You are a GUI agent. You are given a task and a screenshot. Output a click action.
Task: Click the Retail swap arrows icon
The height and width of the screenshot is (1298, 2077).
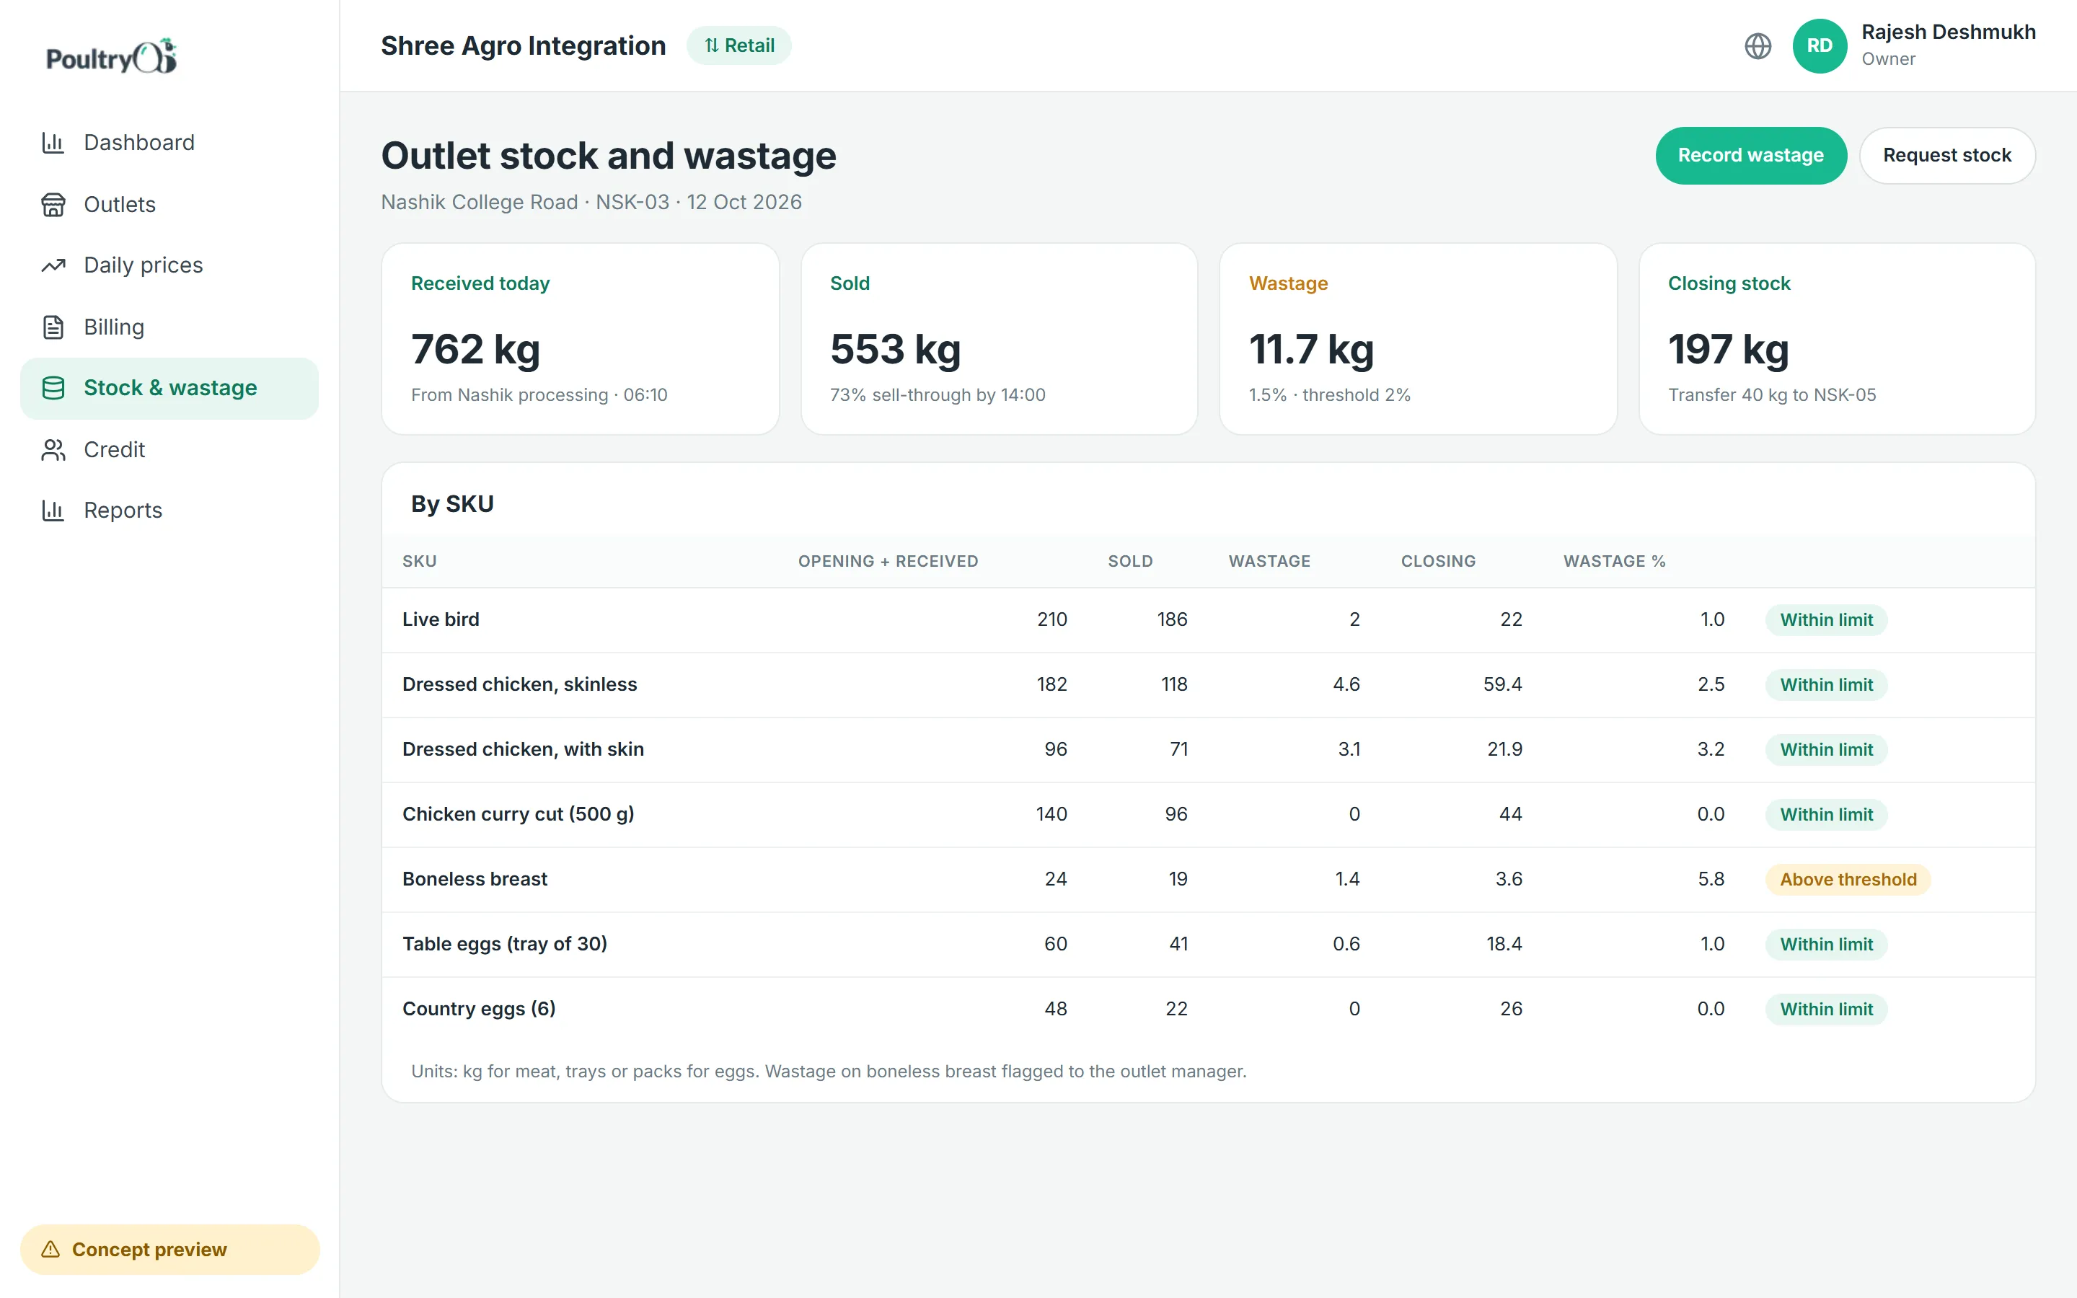[712, 45]
